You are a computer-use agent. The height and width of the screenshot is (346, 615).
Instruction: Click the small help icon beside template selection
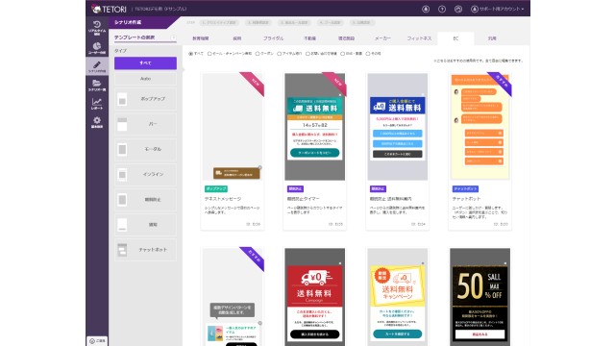173,37
